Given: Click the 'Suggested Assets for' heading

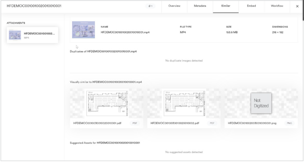Looking at the screenshot, I should tap(105, 143).
